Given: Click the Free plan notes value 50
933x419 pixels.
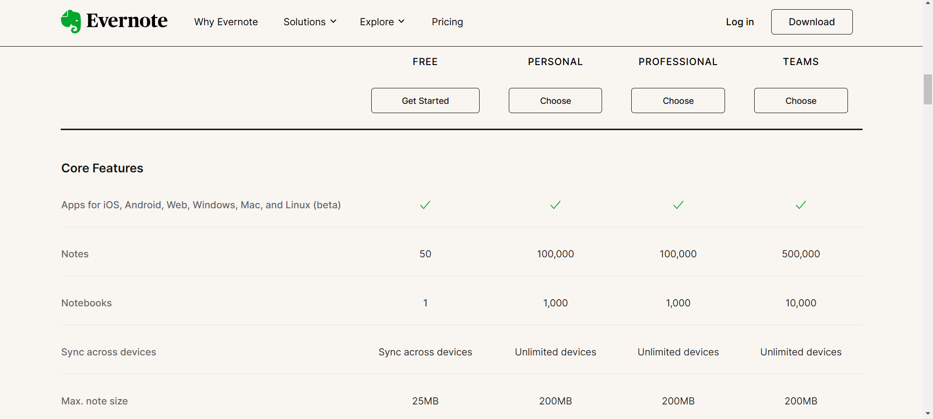Looking at the screenshot, I should pyautogui.click(x=425, y=254).
